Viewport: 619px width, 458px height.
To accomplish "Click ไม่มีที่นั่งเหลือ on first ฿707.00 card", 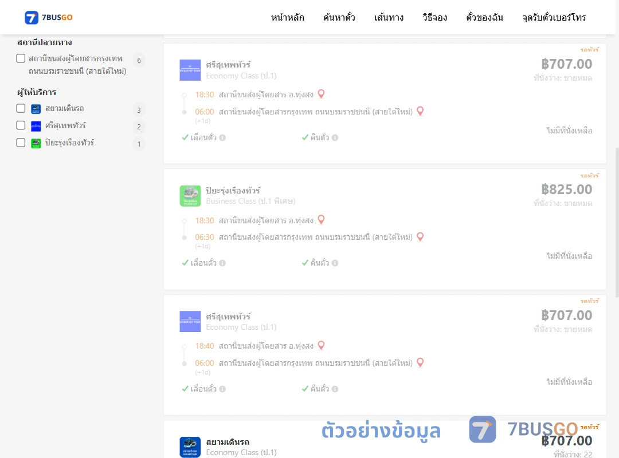I will point(569,131).
